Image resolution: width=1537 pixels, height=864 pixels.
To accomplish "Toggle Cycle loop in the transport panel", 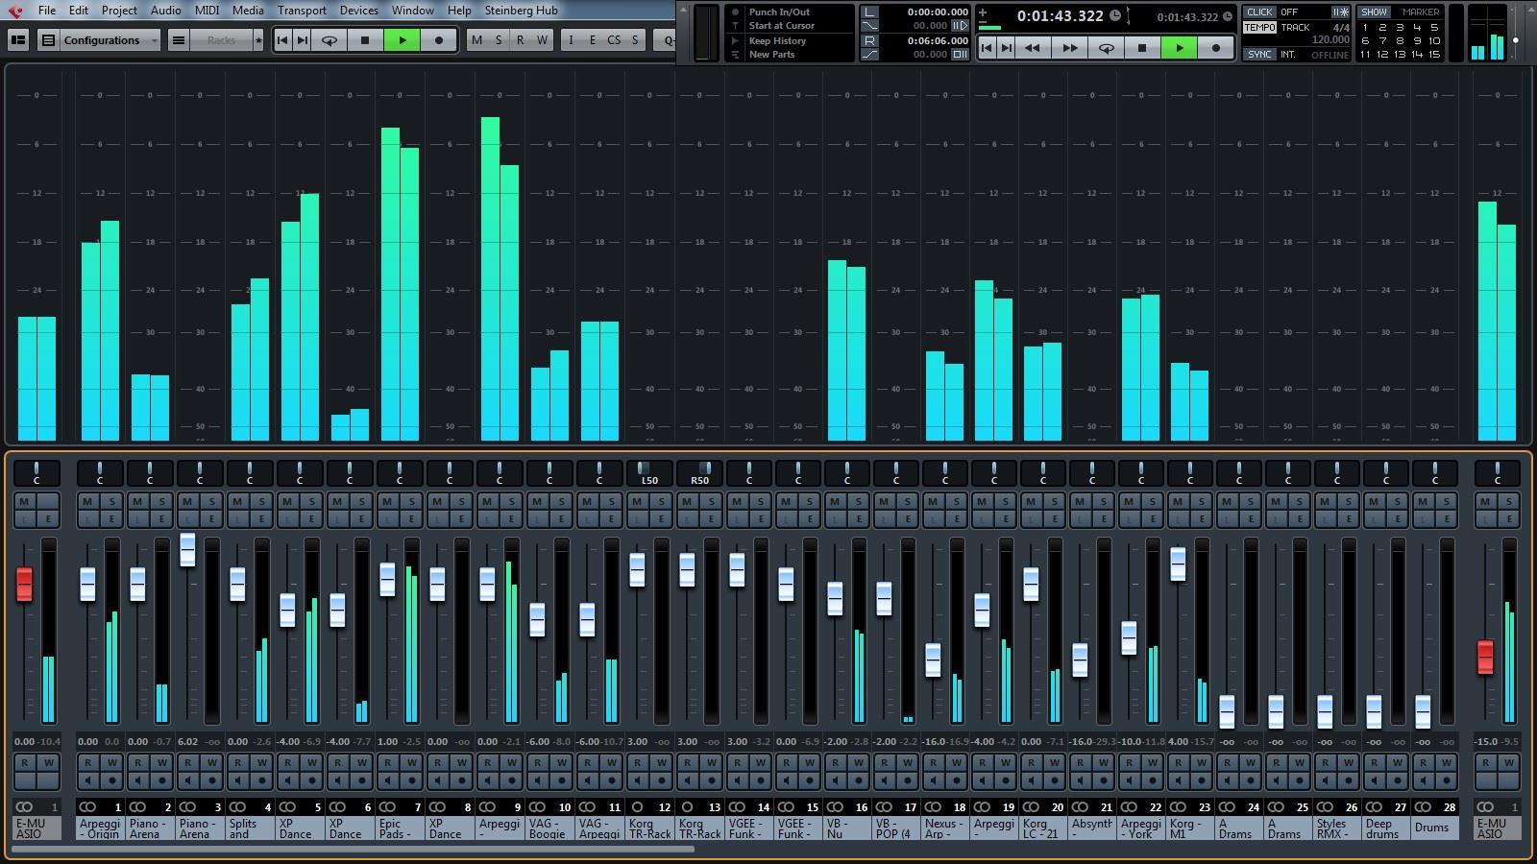I will 1106,48.
